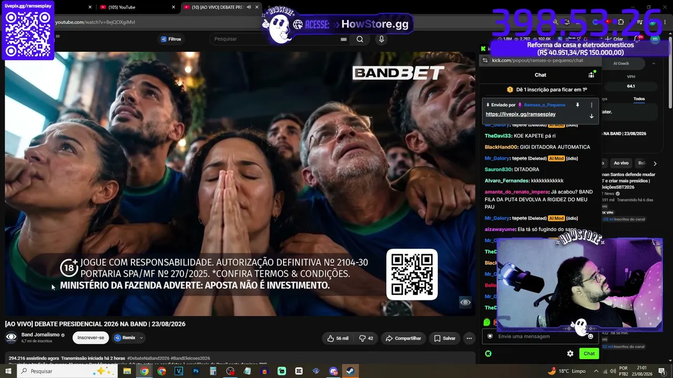Advance filter chips with the right chevron
This screenshot has width=673, height=378.
click(655, 163)
